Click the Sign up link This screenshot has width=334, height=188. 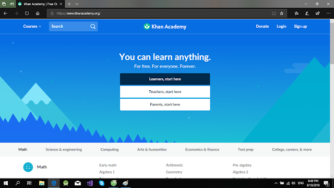pos(301,27)
